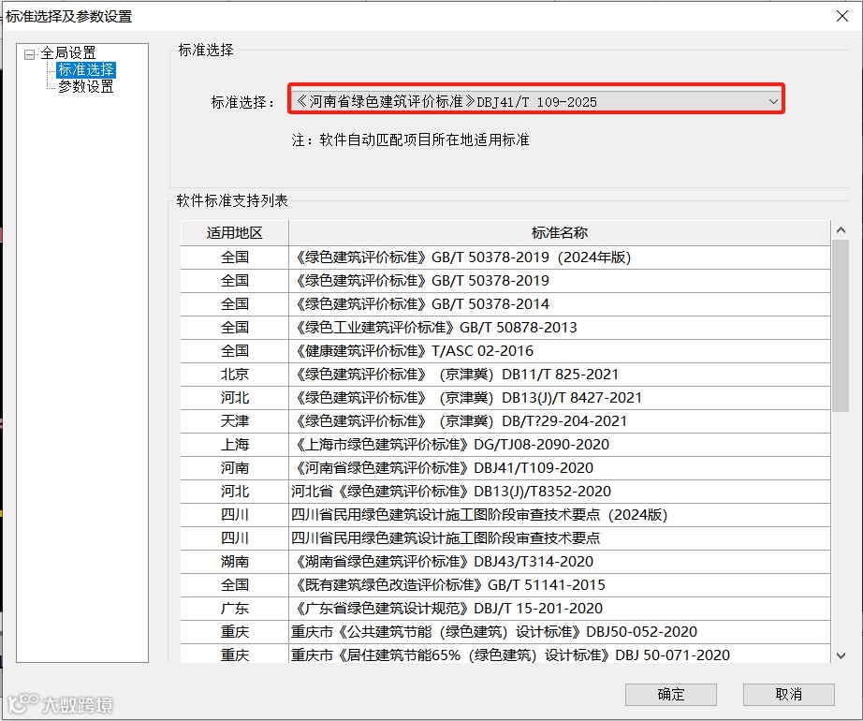
Task: Click the 确定 button
Action: (670, 694)
